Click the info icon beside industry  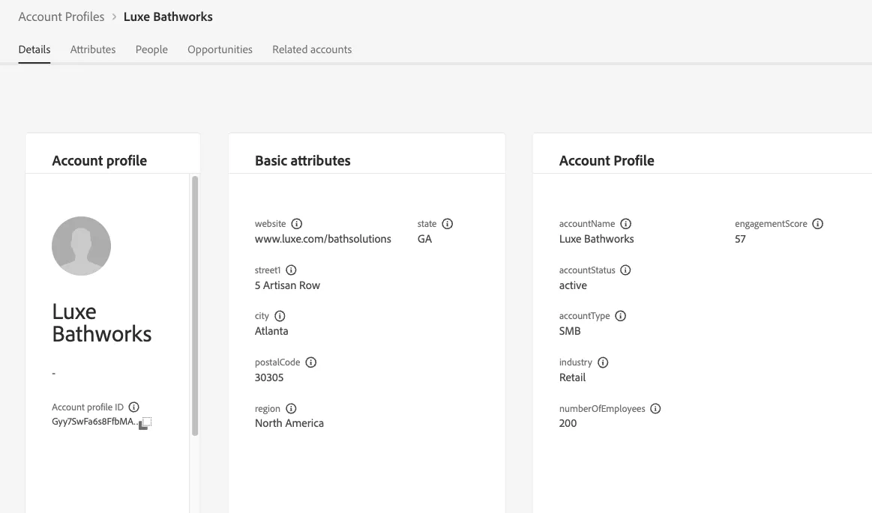(x=603, y=362)
